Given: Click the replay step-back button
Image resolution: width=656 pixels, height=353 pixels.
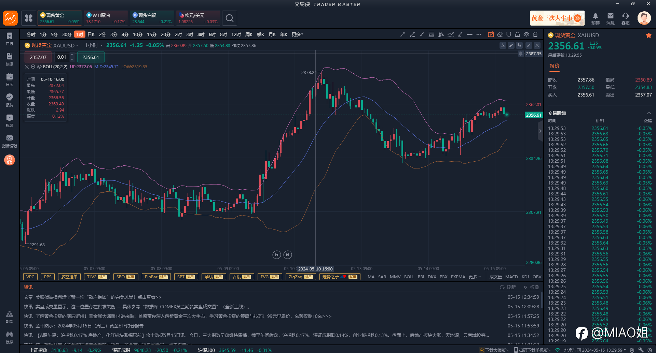Looking at the screenshot, I should [x=277, y=255].
